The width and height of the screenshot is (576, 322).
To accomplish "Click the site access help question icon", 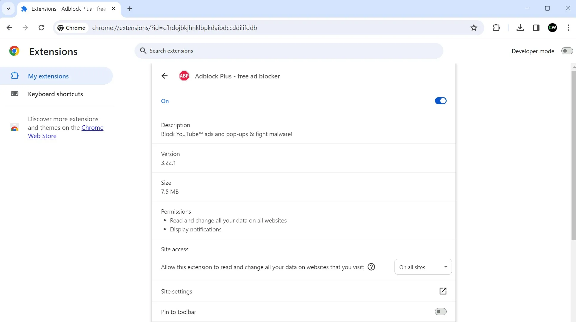I will pos(371,267).
